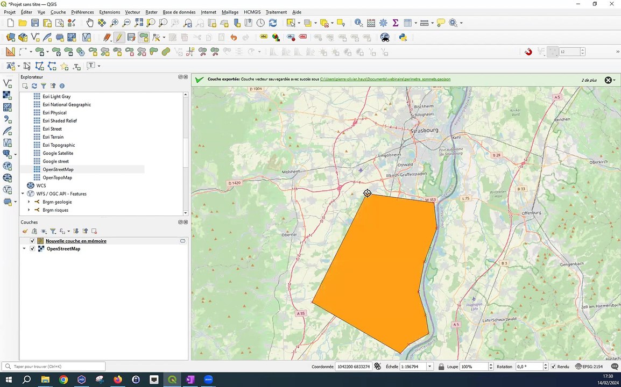Open the Traitement menu
This screenshot has height=387, width=621.
tap(276, 12)
